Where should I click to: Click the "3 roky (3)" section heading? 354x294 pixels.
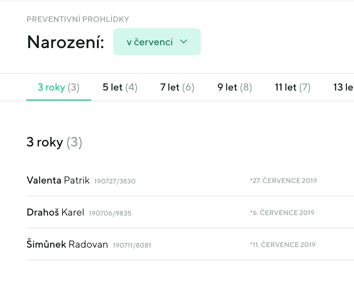tap(54, 142)
